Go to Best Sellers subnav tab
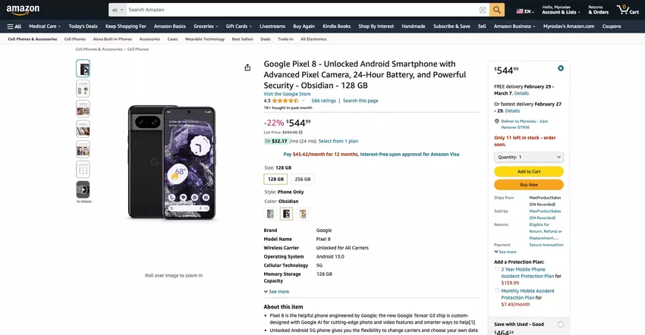The width and height of the screenshot is (645, 335). pyautogui.click(x=242, y=39)
